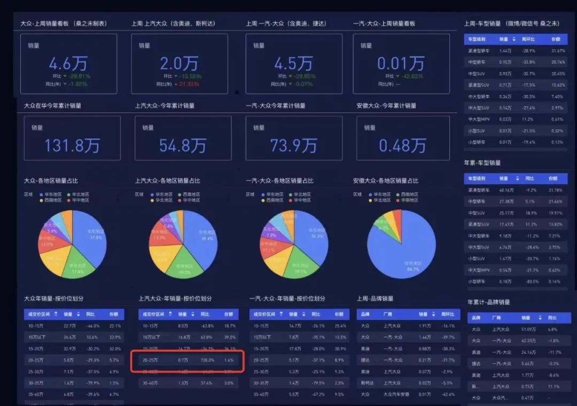Click 销量 sort icon in 一汽-大众-年销量 table
The image size is (577, 406).
(303, 314)
